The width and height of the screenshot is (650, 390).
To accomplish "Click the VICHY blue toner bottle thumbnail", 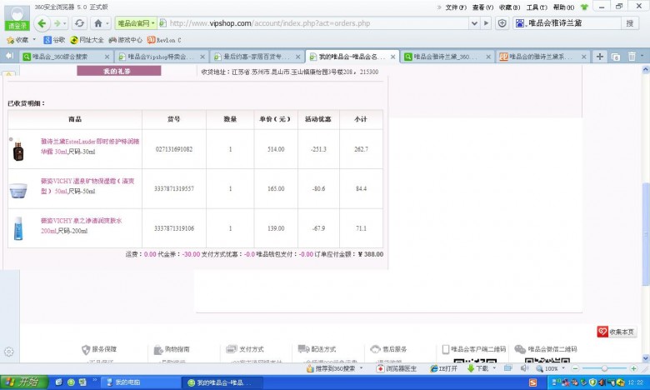I will point(18,228).
